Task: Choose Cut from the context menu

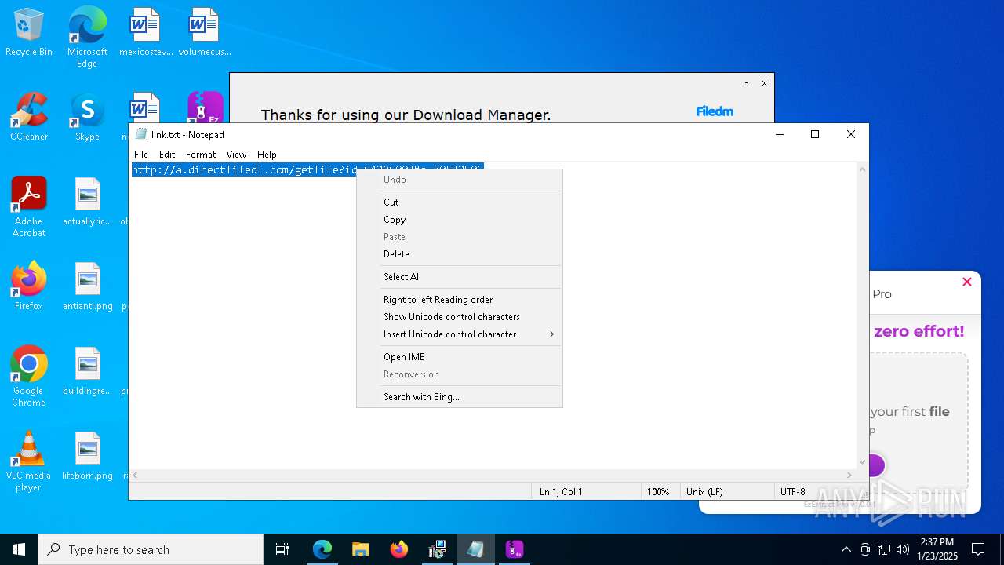Action: click(x=460, y=202)
